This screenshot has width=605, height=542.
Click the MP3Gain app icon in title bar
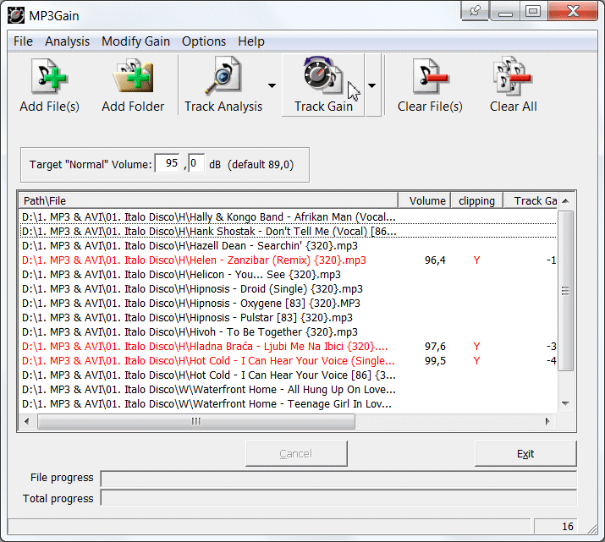pos(16,15)
